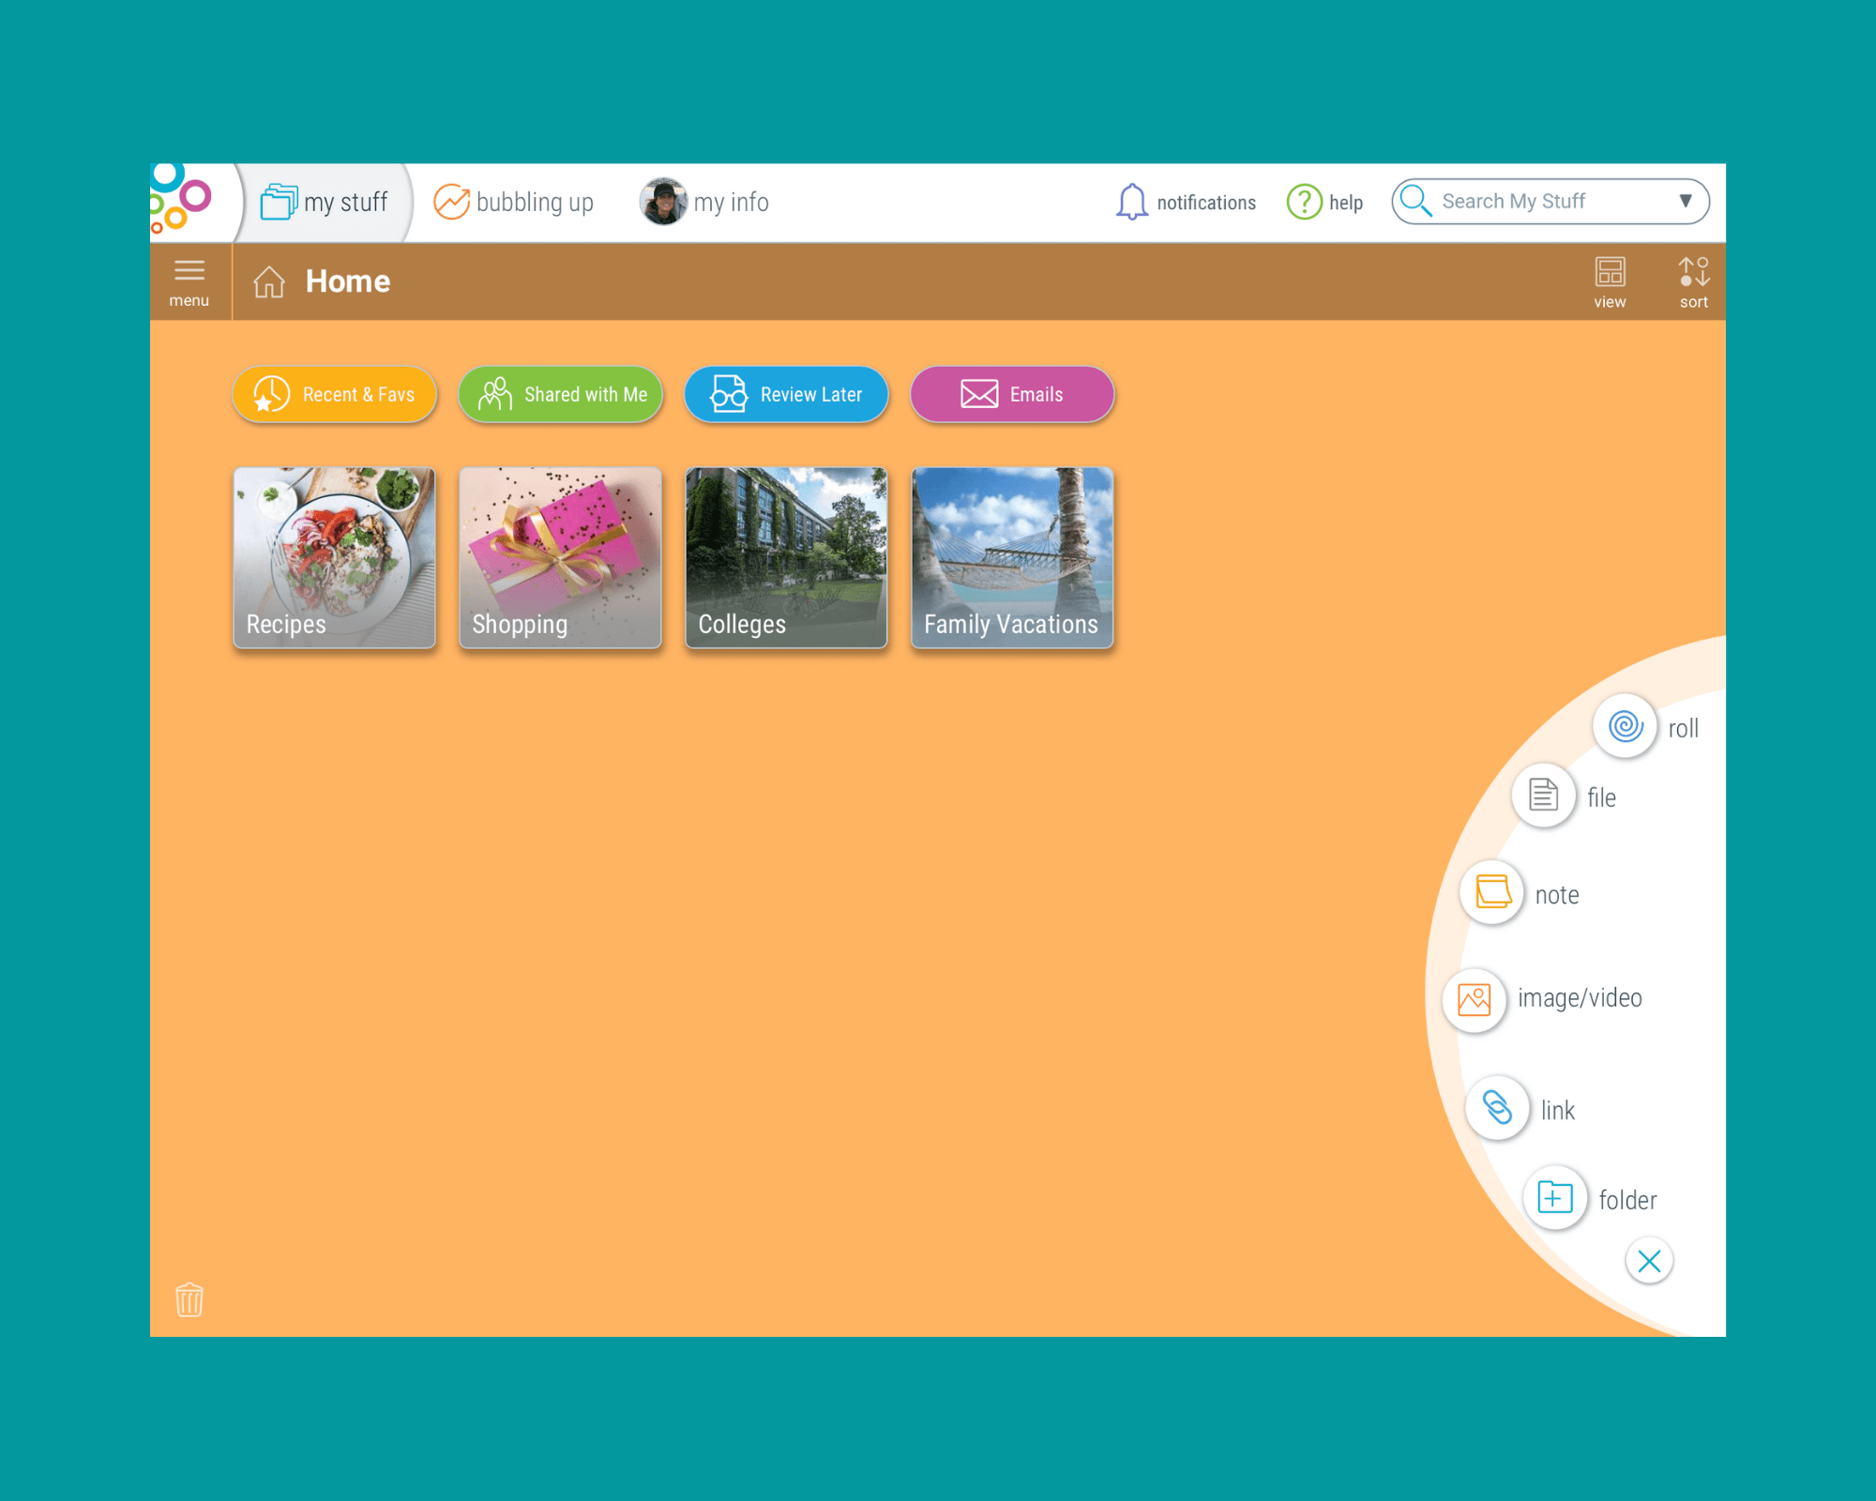Click in the Search My Stuff field

click(1550, 202)
